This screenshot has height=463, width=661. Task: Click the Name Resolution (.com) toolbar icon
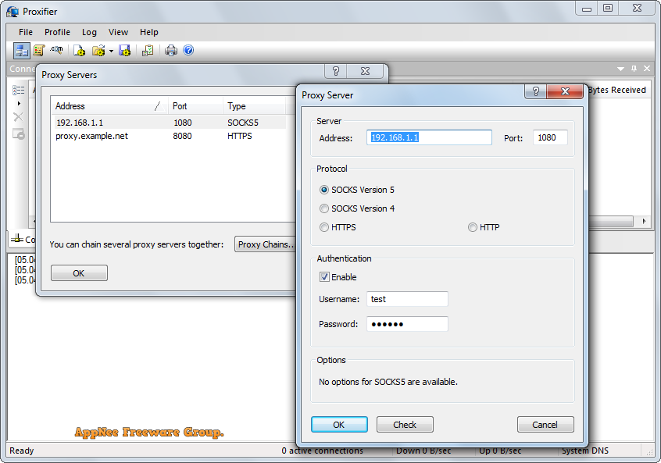click(x=56, y=51)
